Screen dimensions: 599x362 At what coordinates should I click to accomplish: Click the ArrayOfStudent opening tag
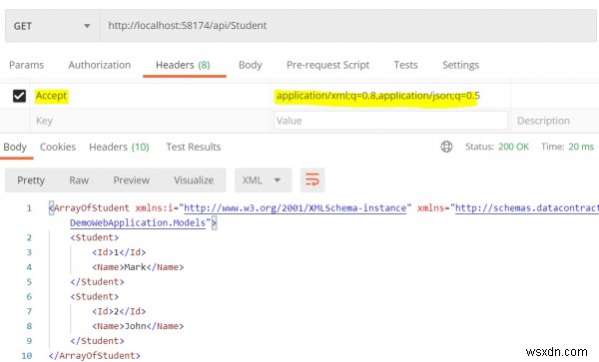pyautogui.click(x=90, y=208)
